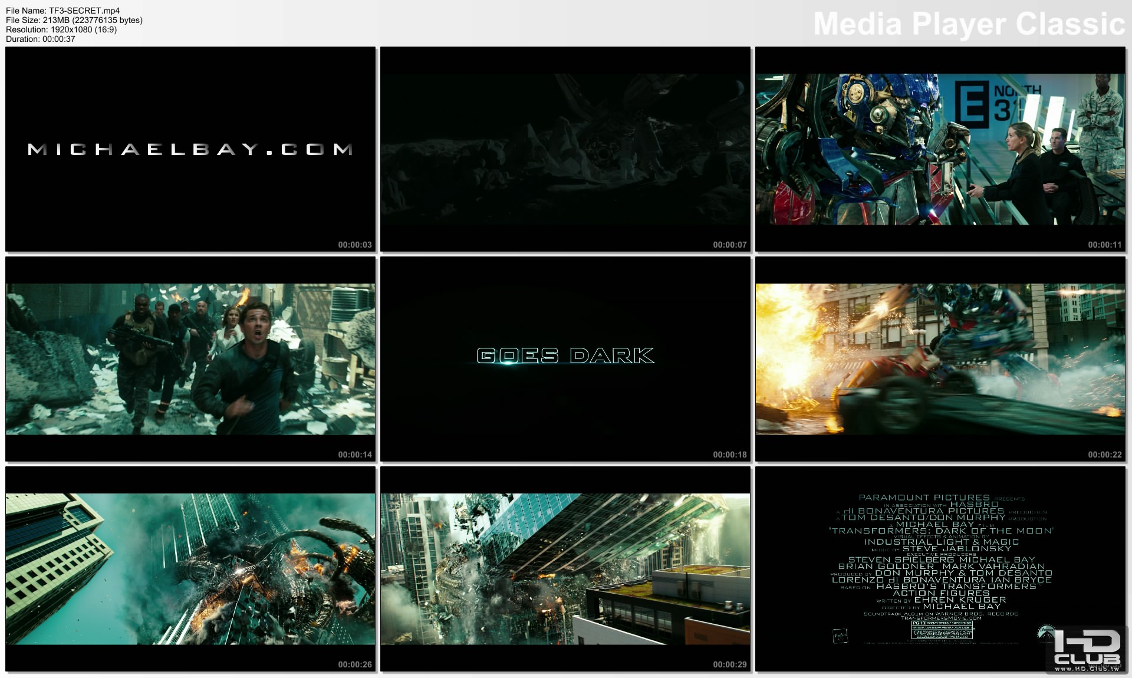This screenshot has height=678, width=1132.
Task: Select the dark wreckage frame thumbnail
Action: (565, 149)
